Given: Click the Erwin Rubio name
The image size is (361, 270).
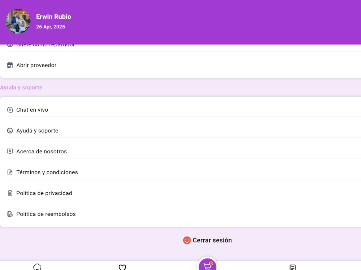Looking at the screenshot, I should click(54, 17).
